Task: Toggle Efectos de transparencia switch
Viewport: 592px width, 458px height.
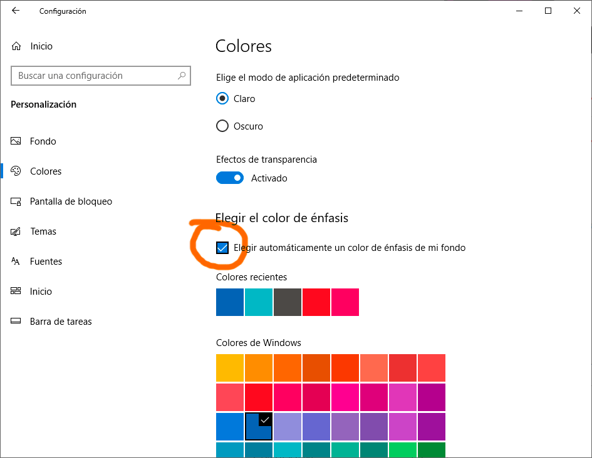Action: click(230, 178)
